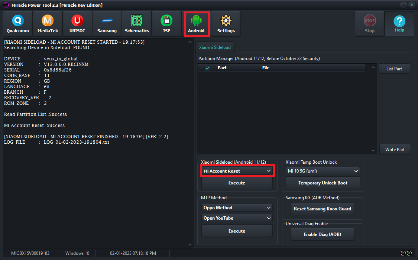Select the Xiaomi Sideload tab
Screen dimensions: 418x260
pos(215,47)
